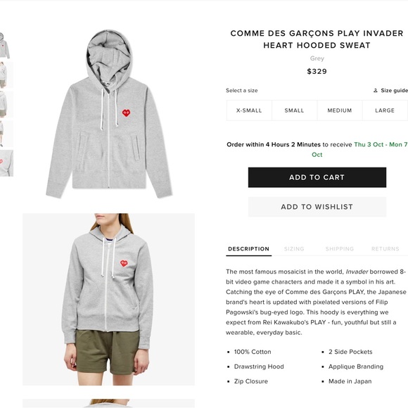Select the LARGE size box
This screenshot has height=408, width=408.
click(x=385, y=110)
